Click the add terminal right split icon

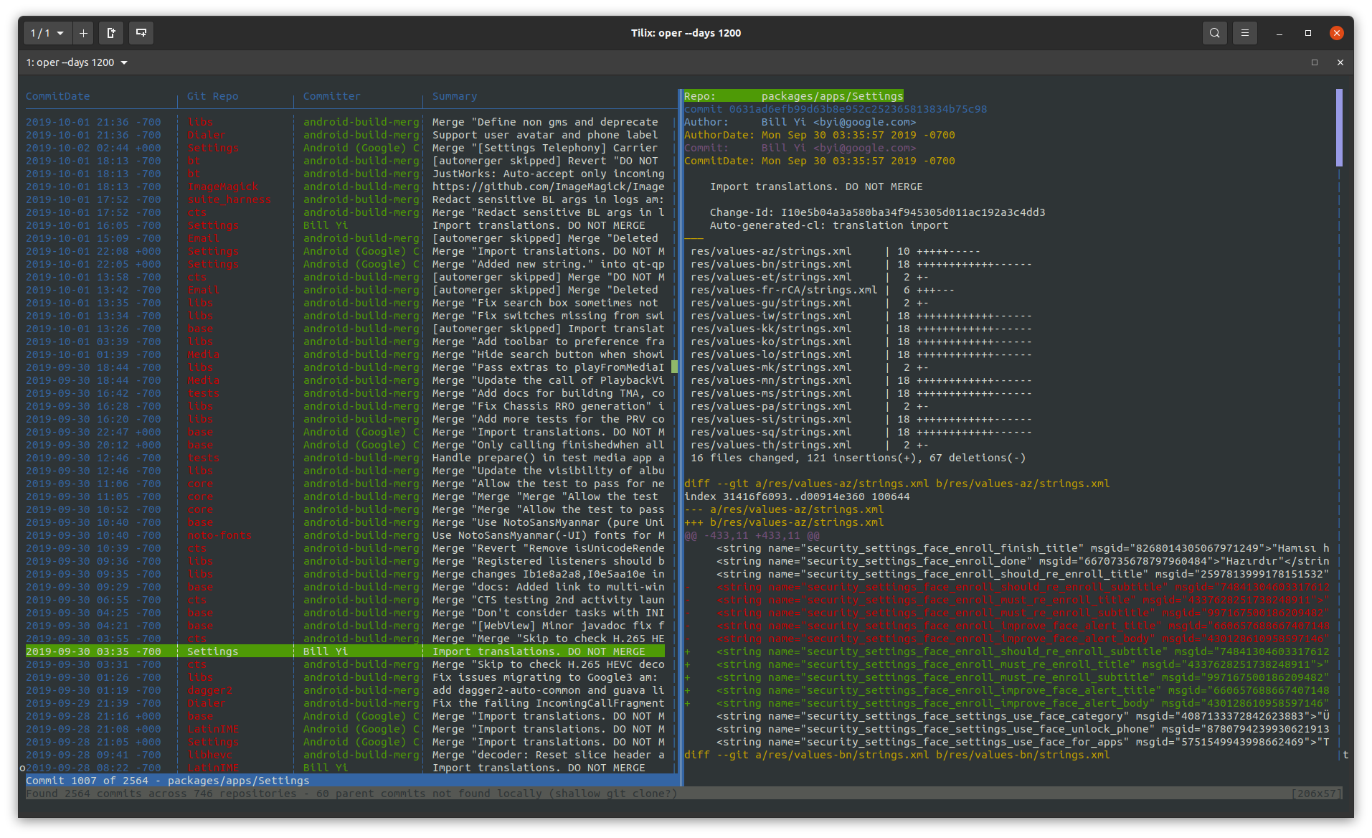tap(111, 33)
